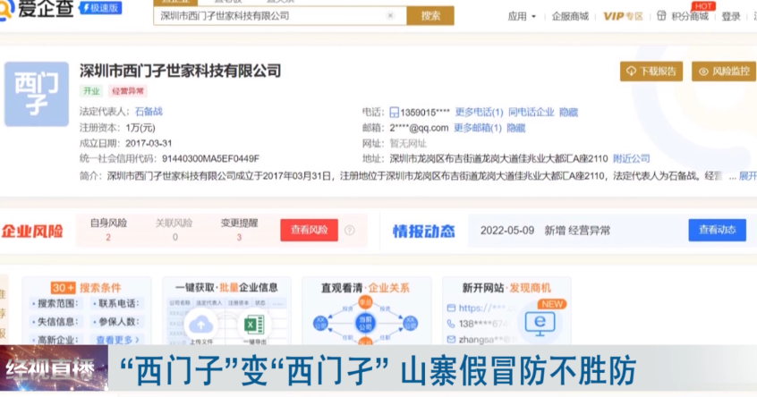Click the red 查看风险 button
Screen dimensions: 757x397
309,230
